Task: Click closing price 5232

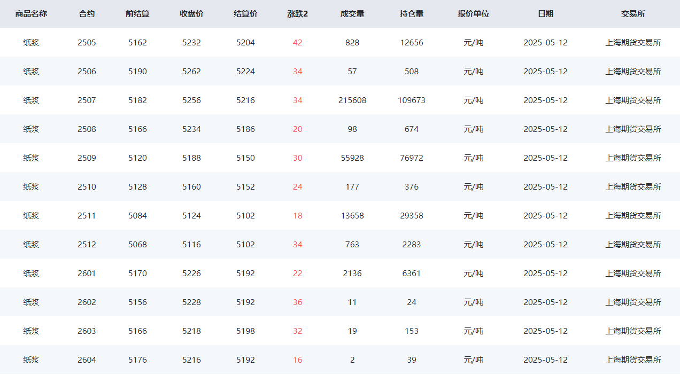Action: 191,43
